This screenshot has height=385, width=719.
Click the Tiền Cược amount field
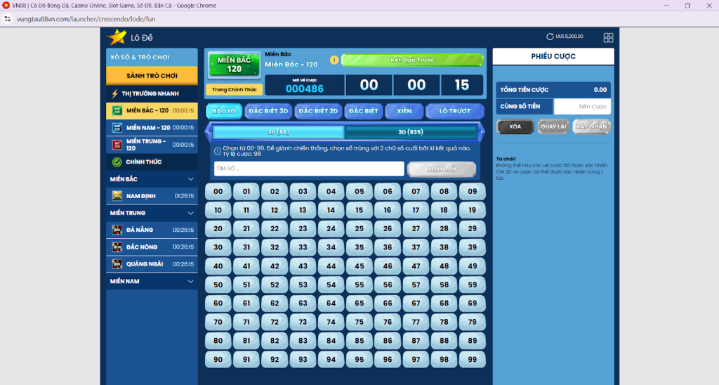click(582, 107)
